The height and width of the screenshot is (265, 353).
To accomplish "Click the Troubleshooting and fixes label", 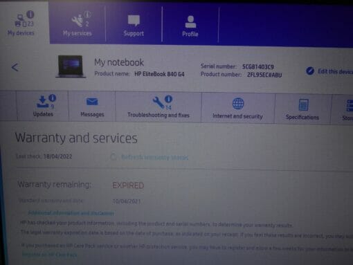I will 159,115.
